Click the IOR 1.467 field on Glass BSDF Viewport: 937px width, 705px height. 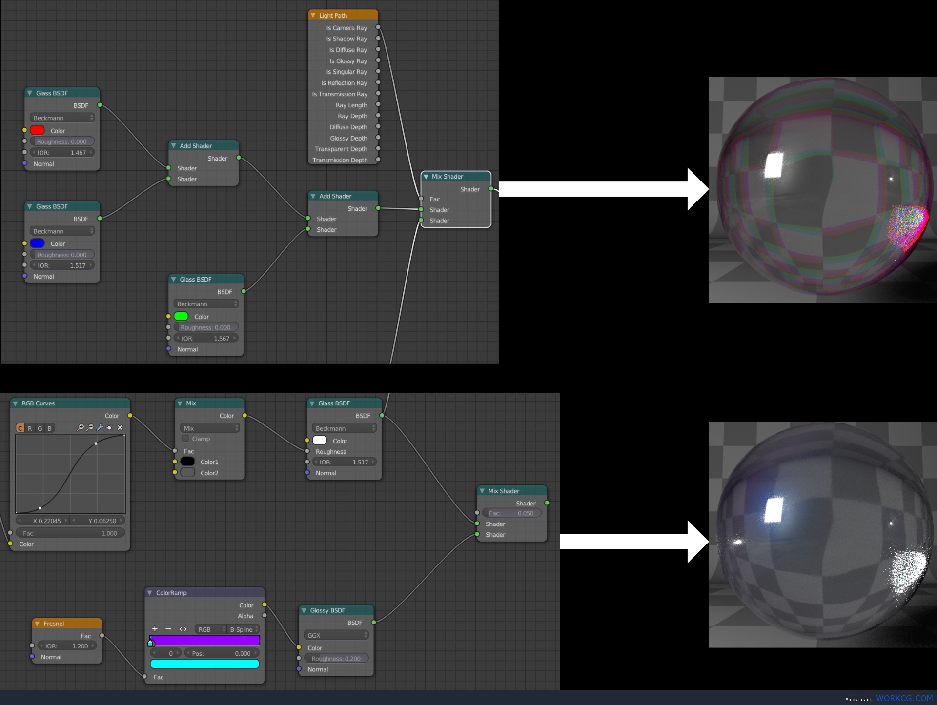pyautogui.click(x=62, y=153)
